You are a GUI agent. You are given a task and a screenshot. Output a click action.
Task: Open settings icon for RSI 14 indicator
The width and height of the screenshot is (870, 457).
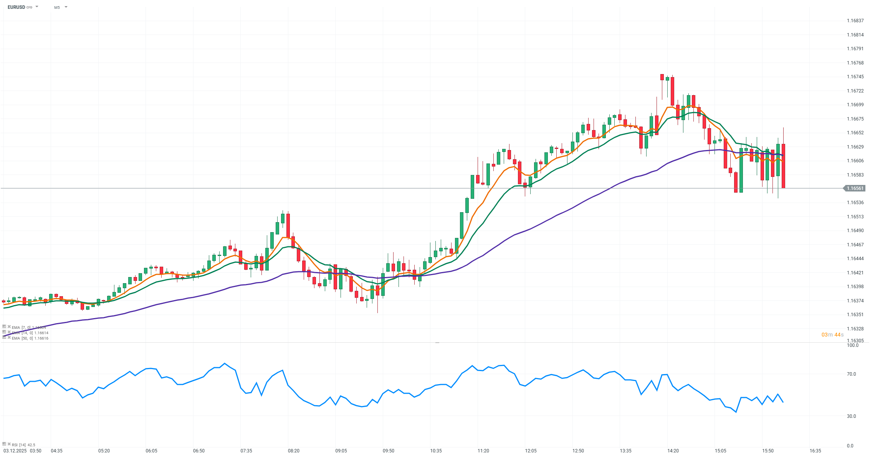[x=4, y=444]
